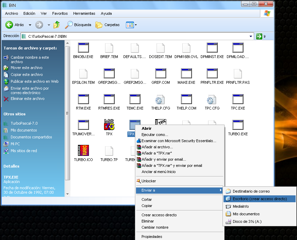
Task: Click the forward navigation arrow icon
Action: (x=39, y=25)
